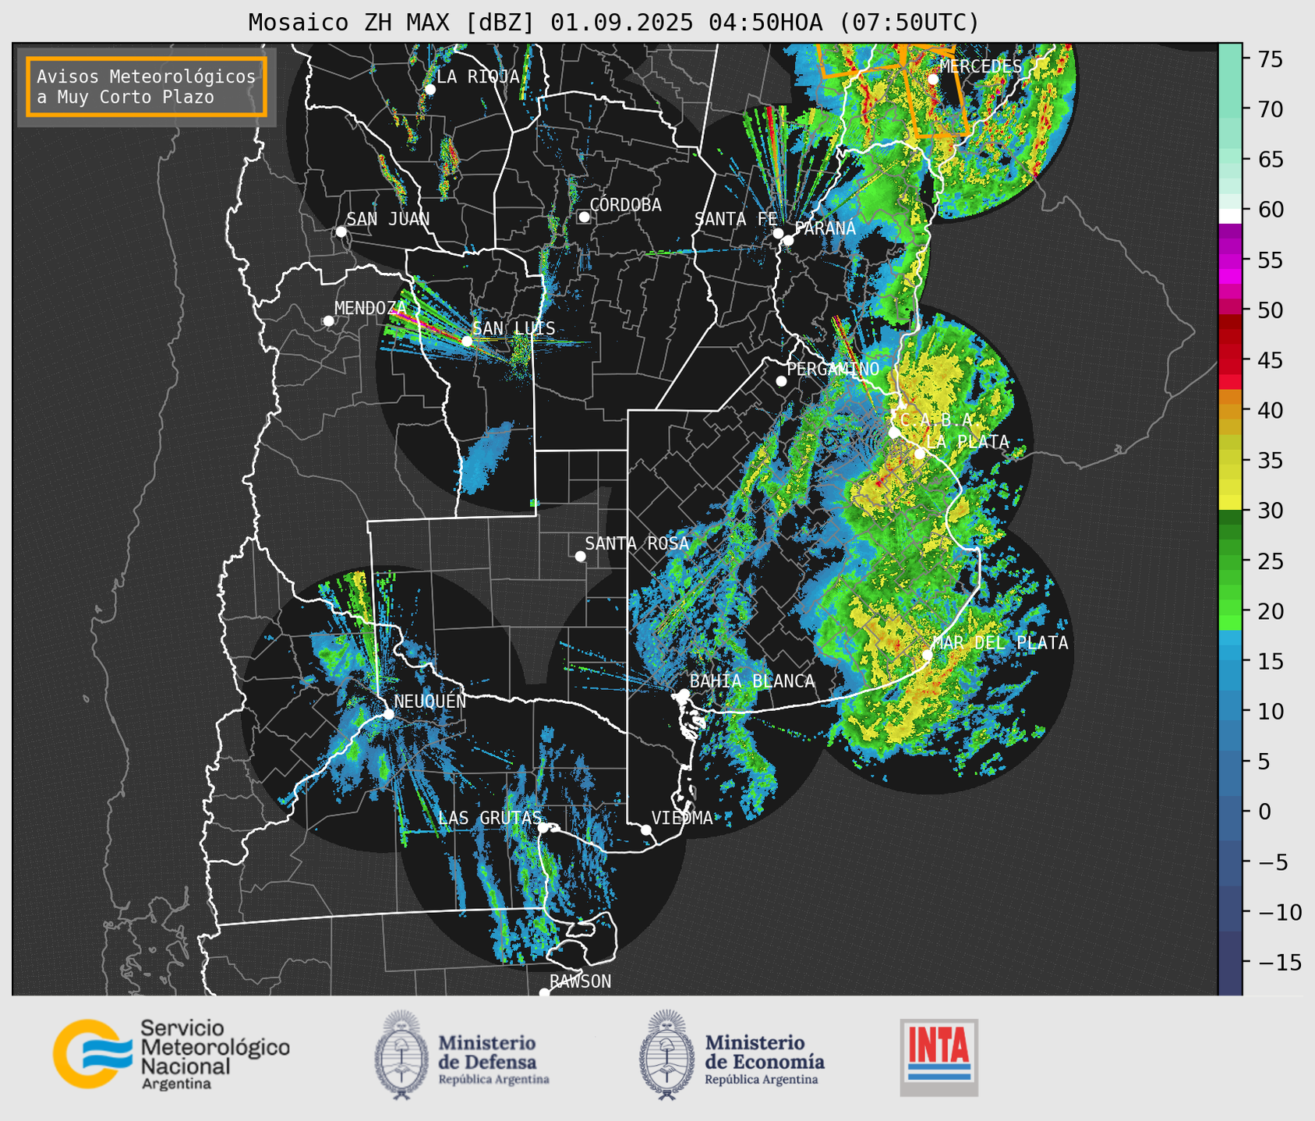
Task: Click the MENDOZA city marker dot
Action: 328,321
